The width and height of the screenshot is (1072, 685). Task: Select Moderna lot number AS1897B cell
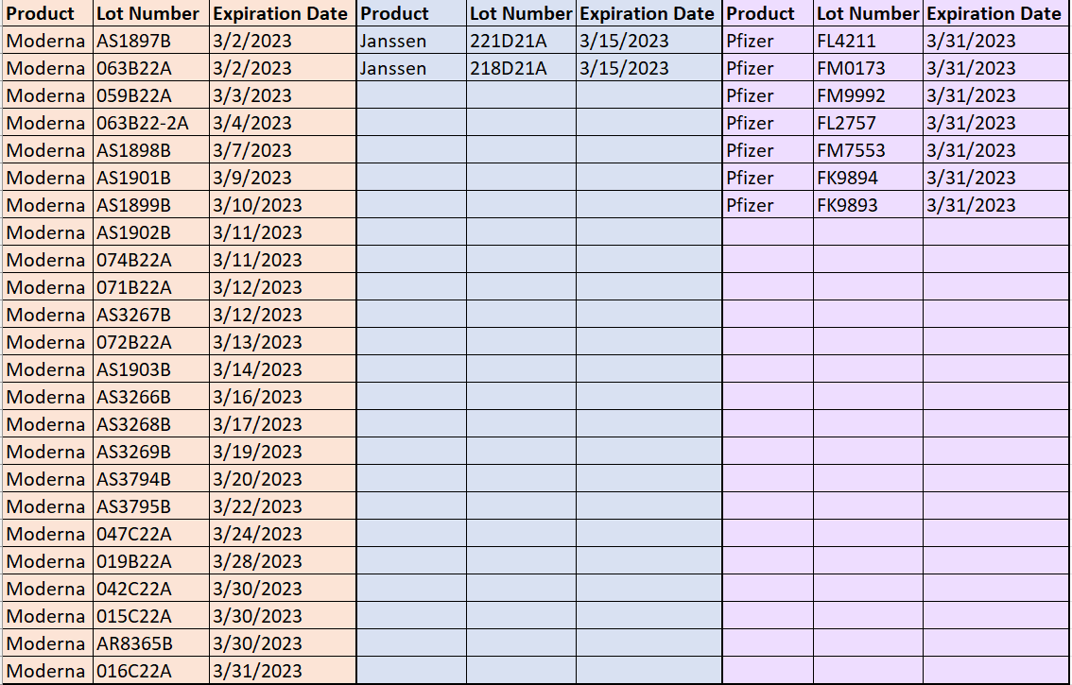point(151,41)
